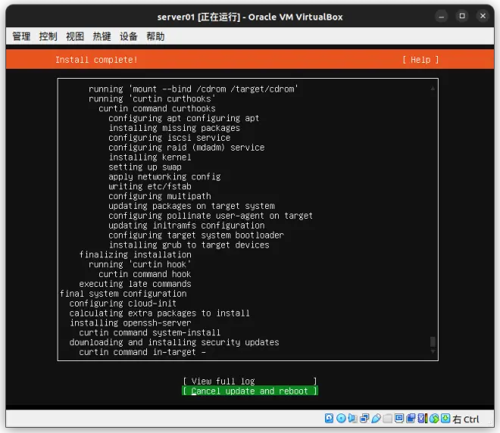Click 'curtin command in-target' log line
Image resolution: width=500 pixels, height=433 pixels.
(142, 352)
